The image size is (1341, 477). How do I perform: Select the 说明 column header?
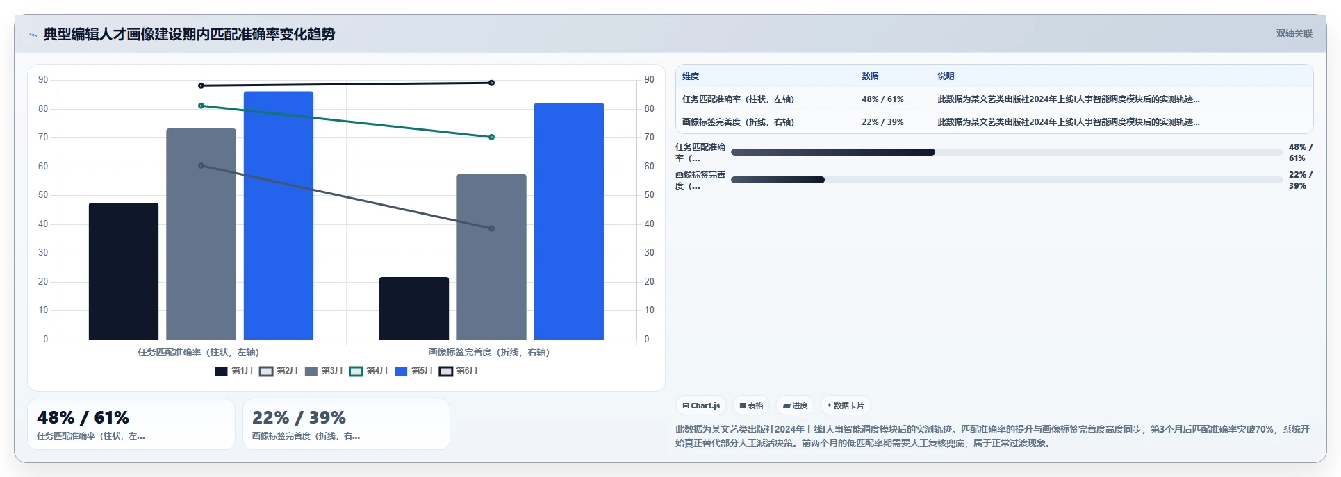[x=946, y=76]
